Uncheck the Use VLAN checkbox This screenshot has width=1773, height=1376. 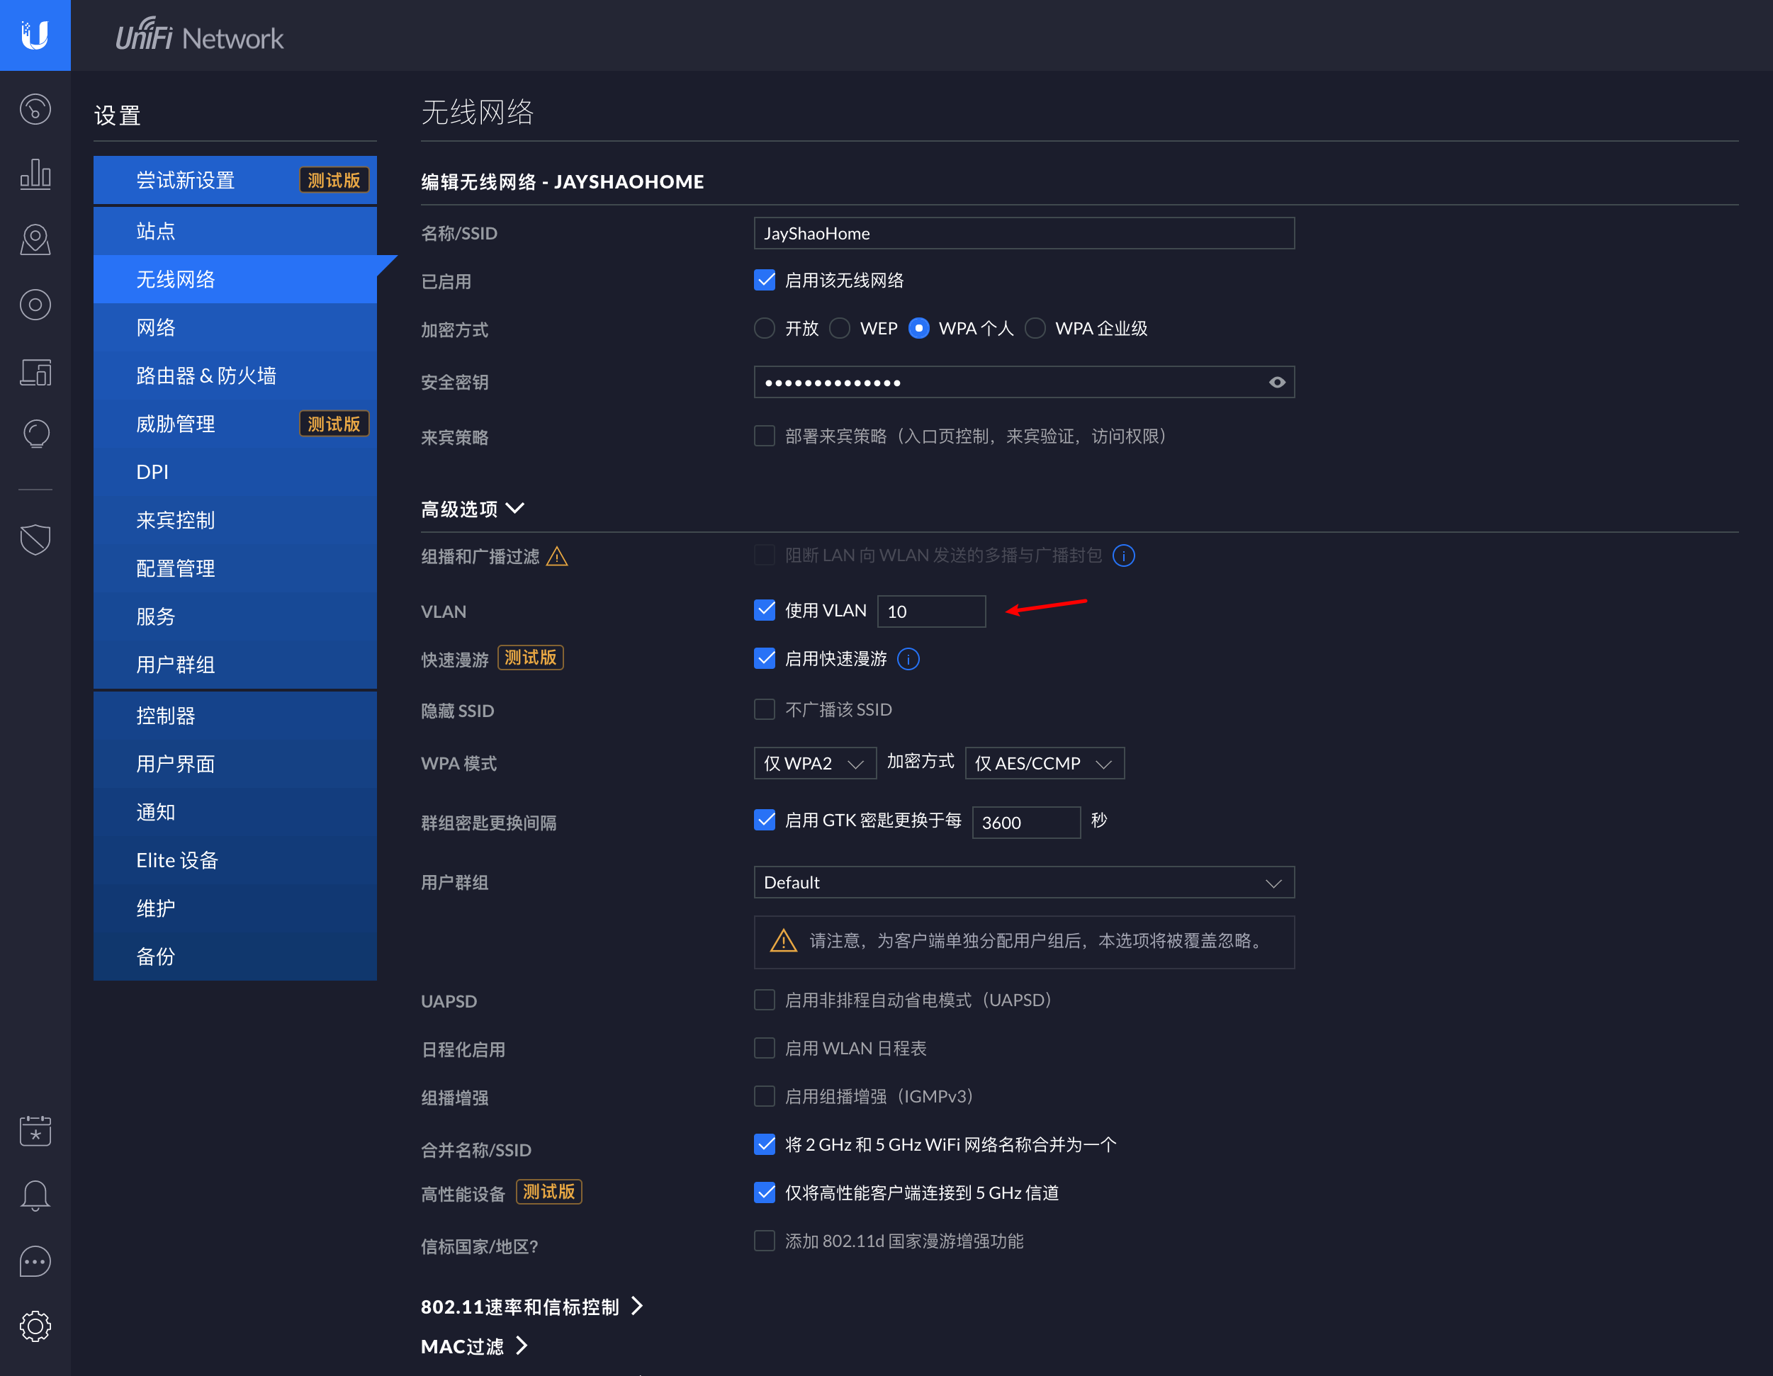pyautogui.click(x=764, y=611)
